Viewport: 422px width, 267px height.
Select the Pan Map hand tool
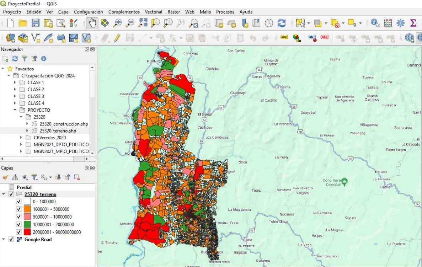pos(92,23)
